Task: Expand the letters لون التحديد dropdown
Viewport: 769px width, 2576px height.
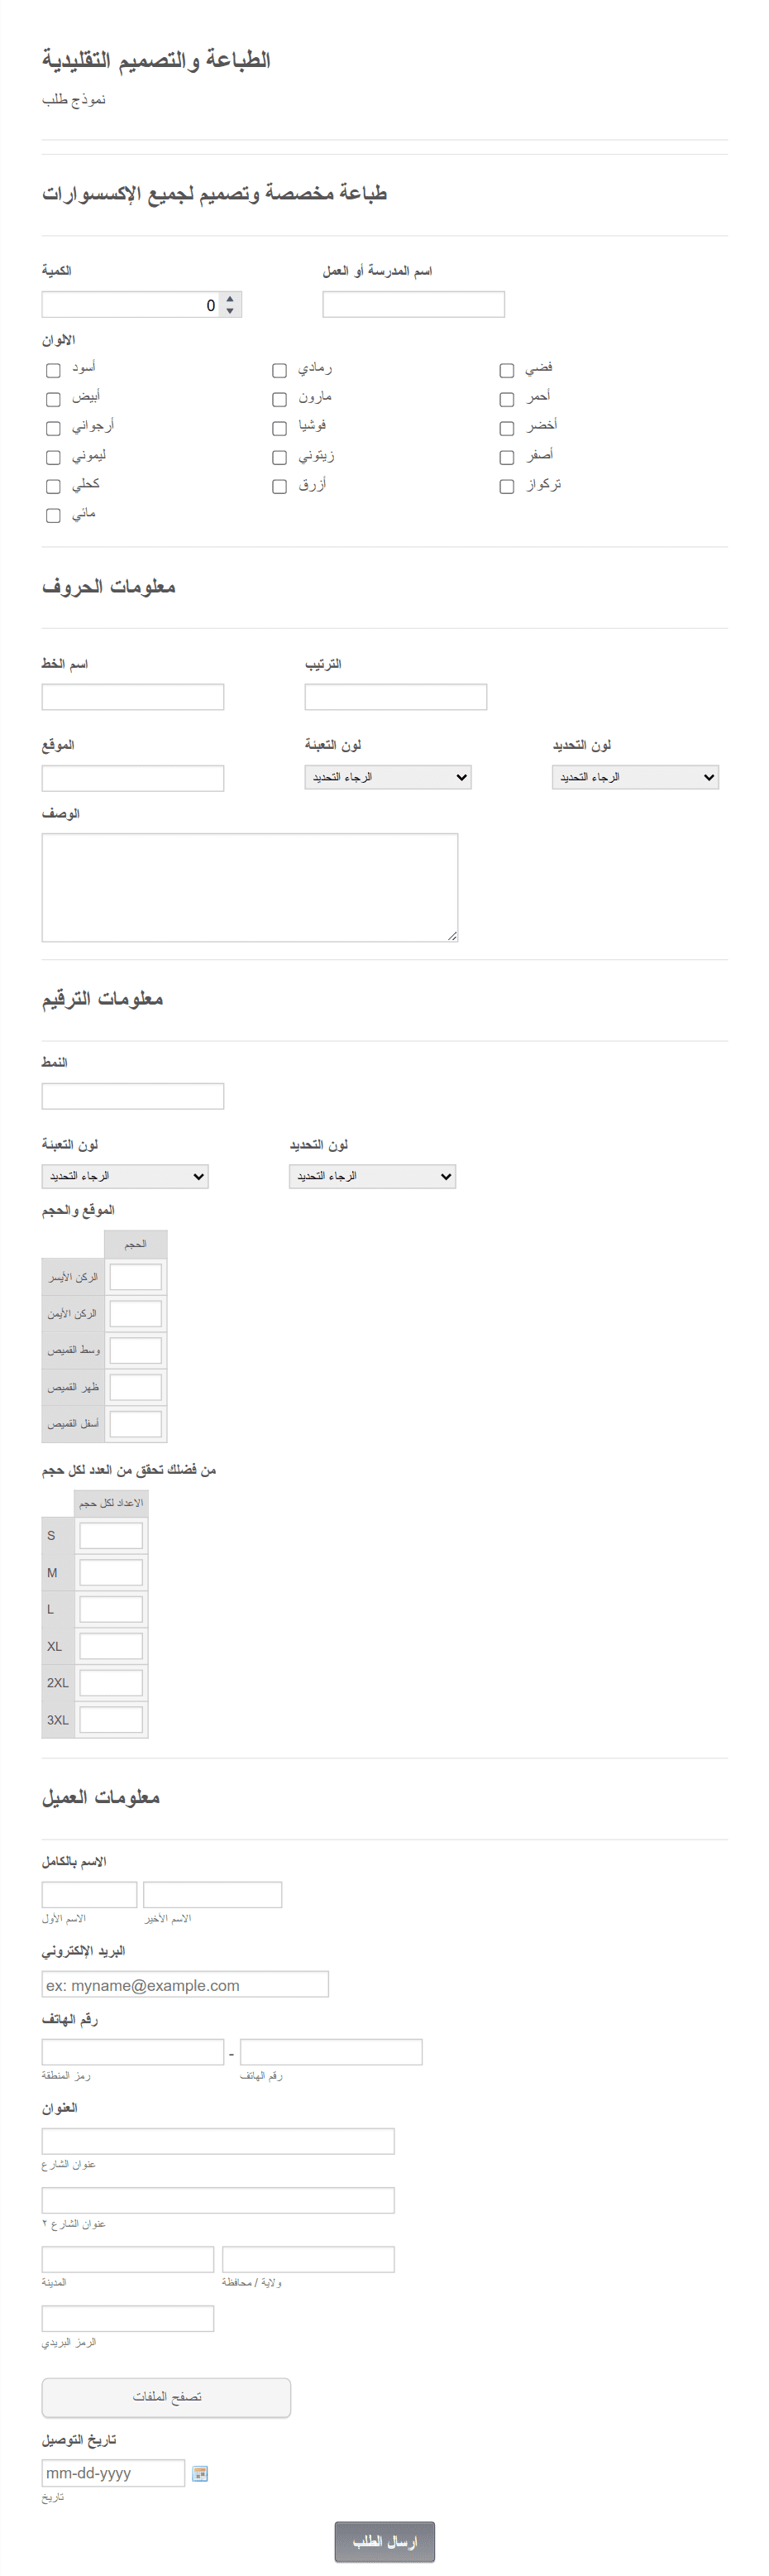Action: click(x=635, y=777)
